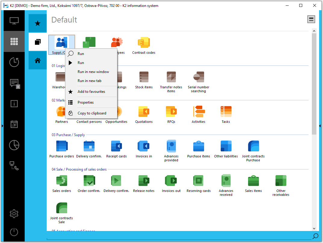
Task: Open the Purchase items module
Action: tap(199, 149)
